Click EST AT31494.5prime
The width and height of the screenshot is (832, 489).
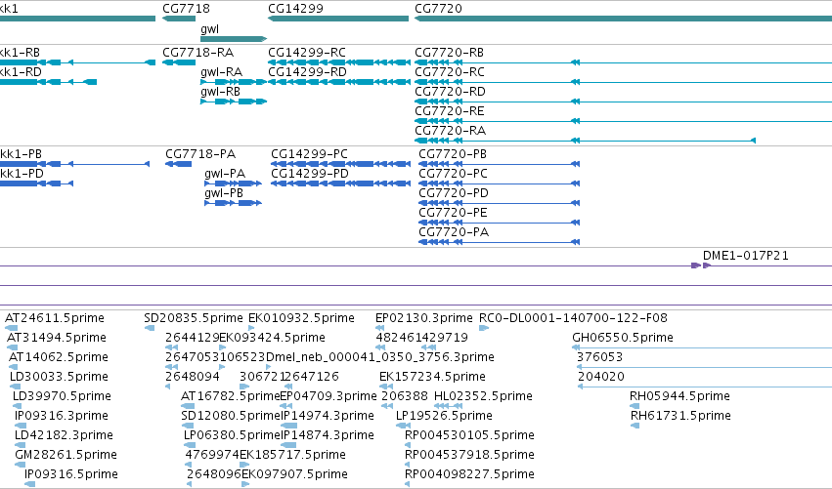(57, 338)
